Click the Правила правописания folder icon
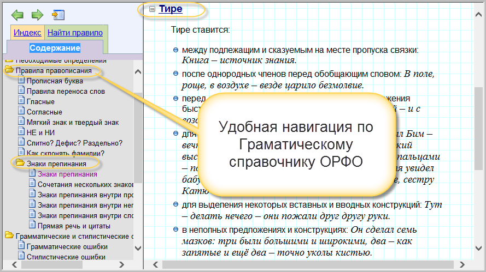 9,70
